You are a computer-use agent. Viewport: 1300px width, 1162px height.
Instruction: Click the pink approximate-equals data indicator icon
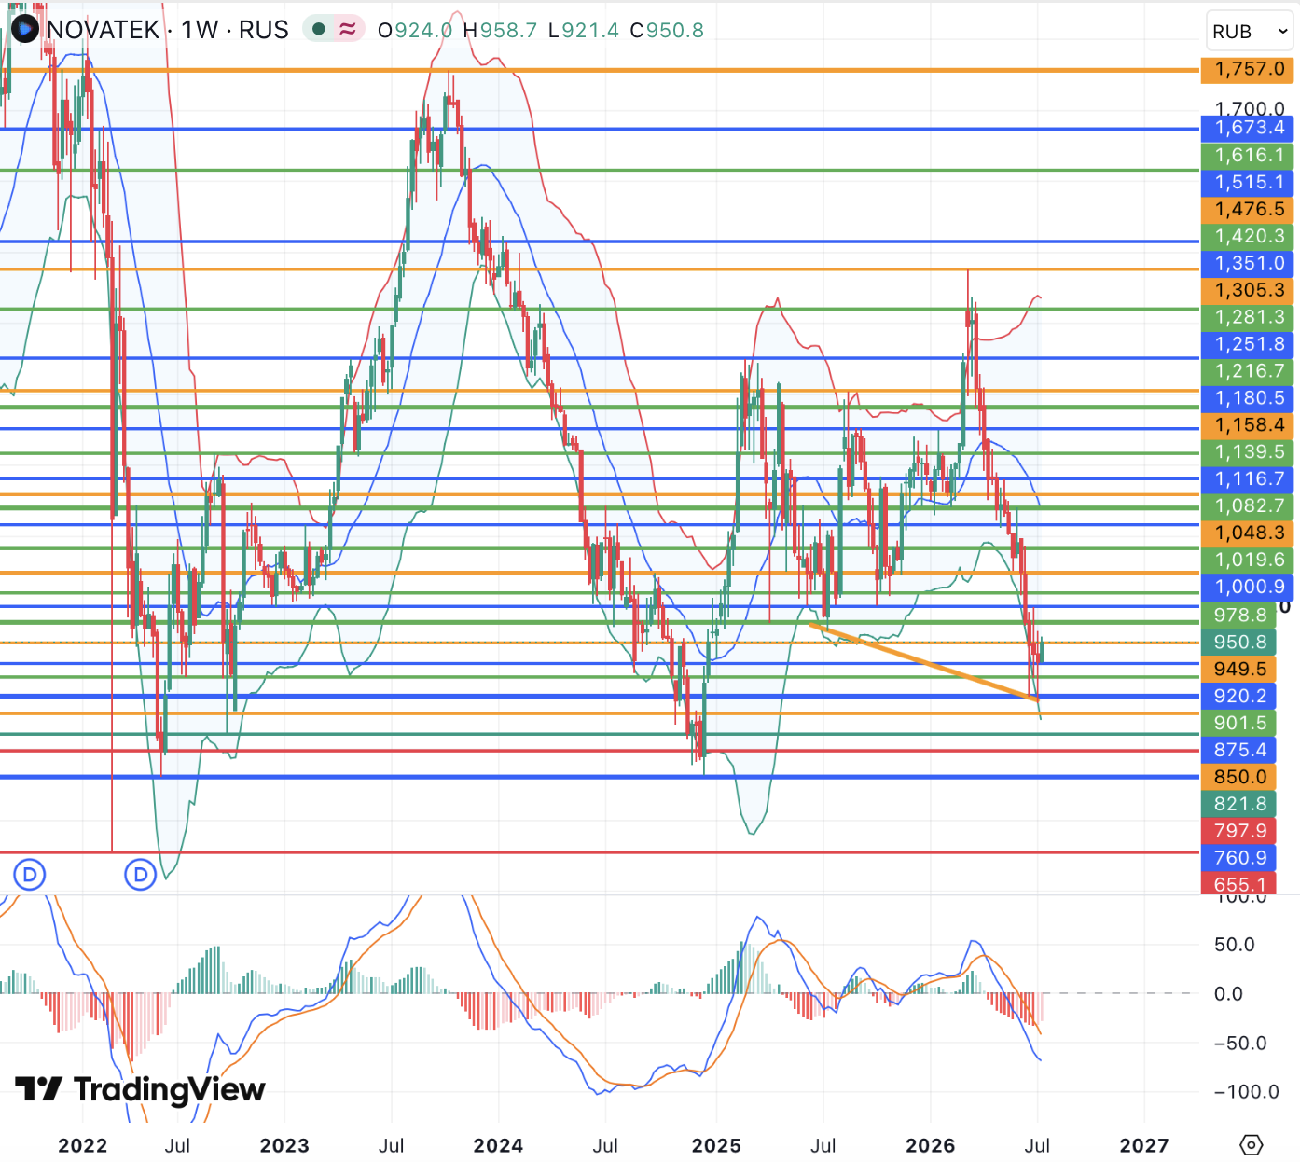tap(347, 29)
